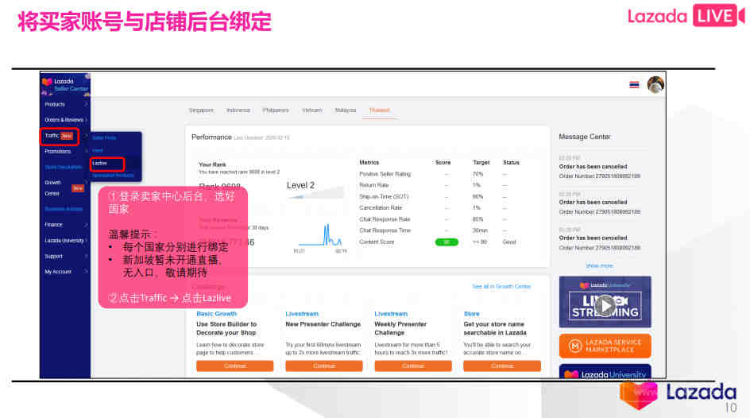Click the Return Rate metric row
Viewport: 750px width, 418px height.
(x=439, y=185)
